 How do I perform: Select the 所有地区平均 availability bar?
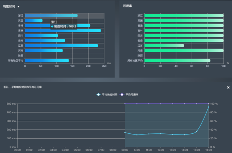[177, 61]
